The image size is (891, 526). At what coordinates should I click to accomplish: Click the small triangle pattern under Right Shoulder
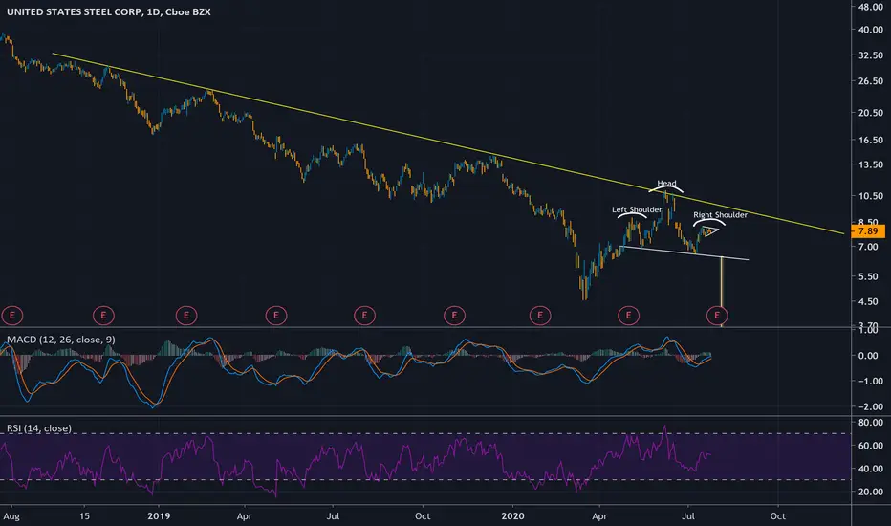tap(710, 230)
